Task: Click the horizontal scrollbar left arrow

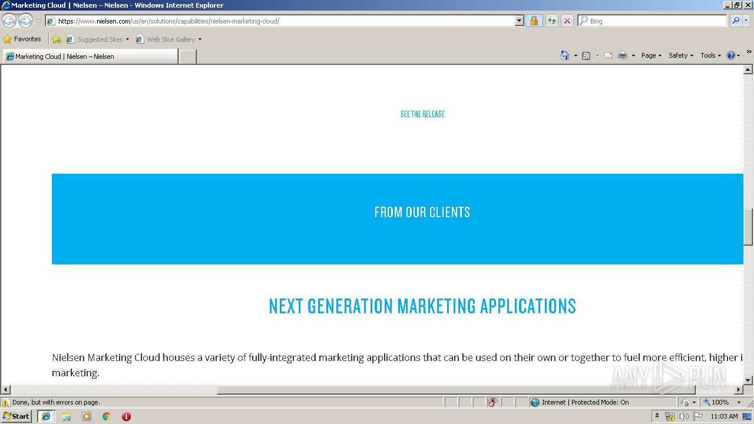Action: (x=5, y=390)
